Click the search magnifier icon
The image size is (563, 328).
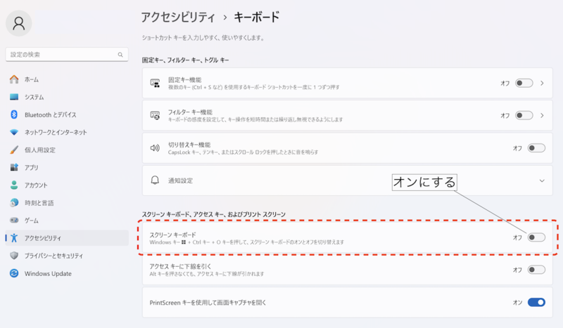pyautogui.click(x=120, y=55)
